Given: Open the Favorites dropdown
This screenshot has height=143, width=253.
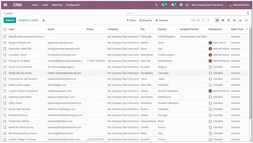Looking at the screenshot, I should coord(162,20).
